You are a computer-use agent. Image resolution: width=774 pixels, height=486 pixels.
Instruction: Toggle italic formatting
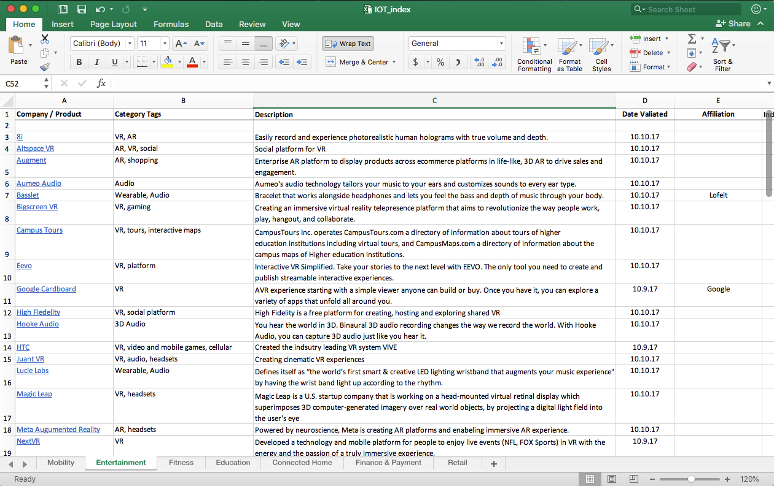(x=96, y=62)
